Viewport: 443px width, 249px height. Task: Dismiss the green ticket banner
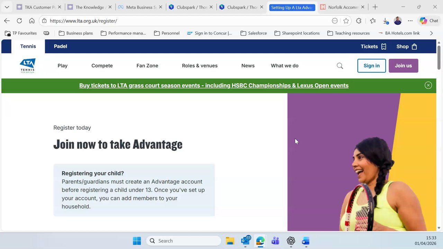(428, 85)
